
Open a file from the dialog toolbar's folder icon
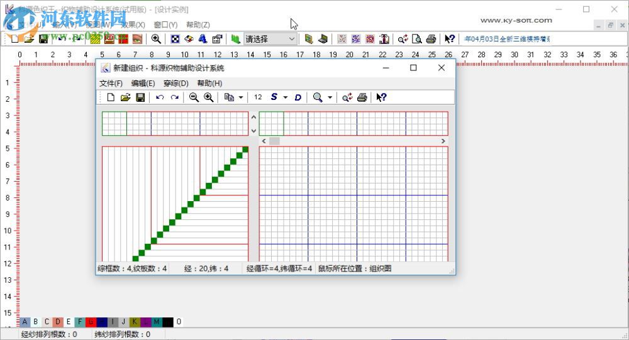(x=126, y=97)
